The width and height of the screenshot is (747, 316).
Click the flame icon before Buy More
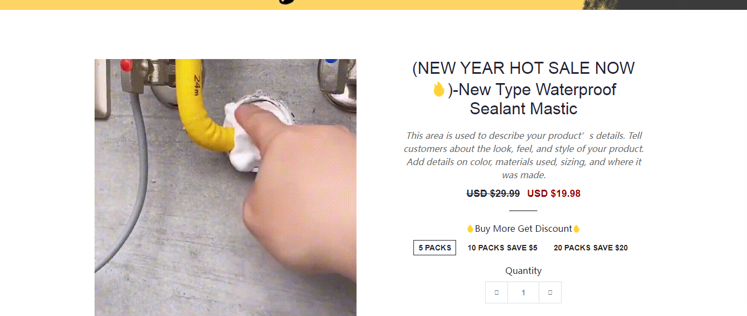click(470, 229)
